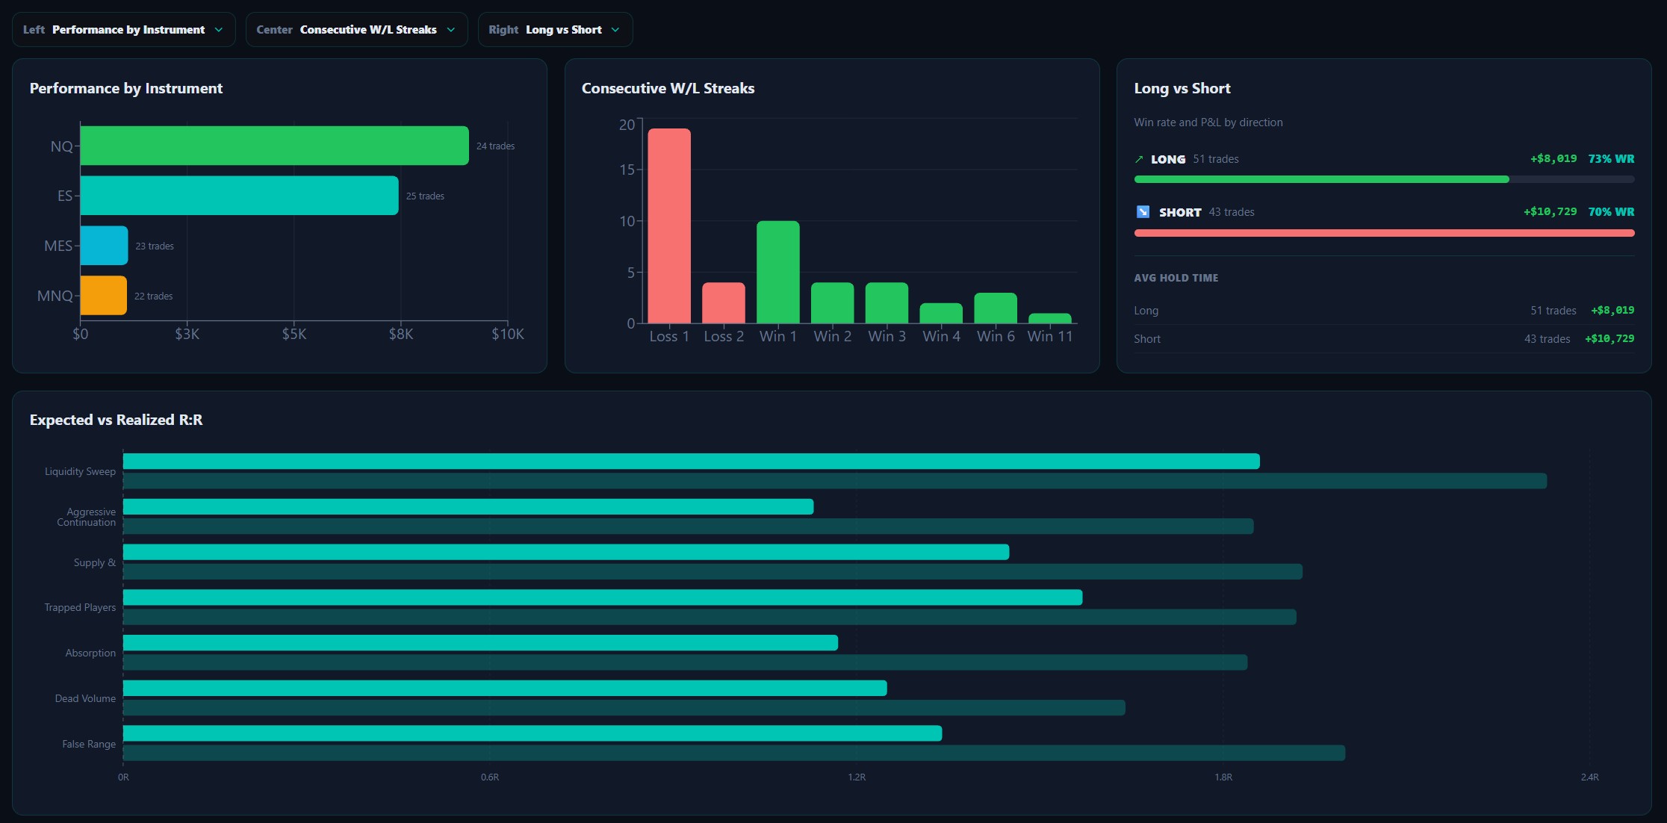The image size is (1667, 823).
Task: Click the chevron icon in the Left selector
Action: pos(219,30)
